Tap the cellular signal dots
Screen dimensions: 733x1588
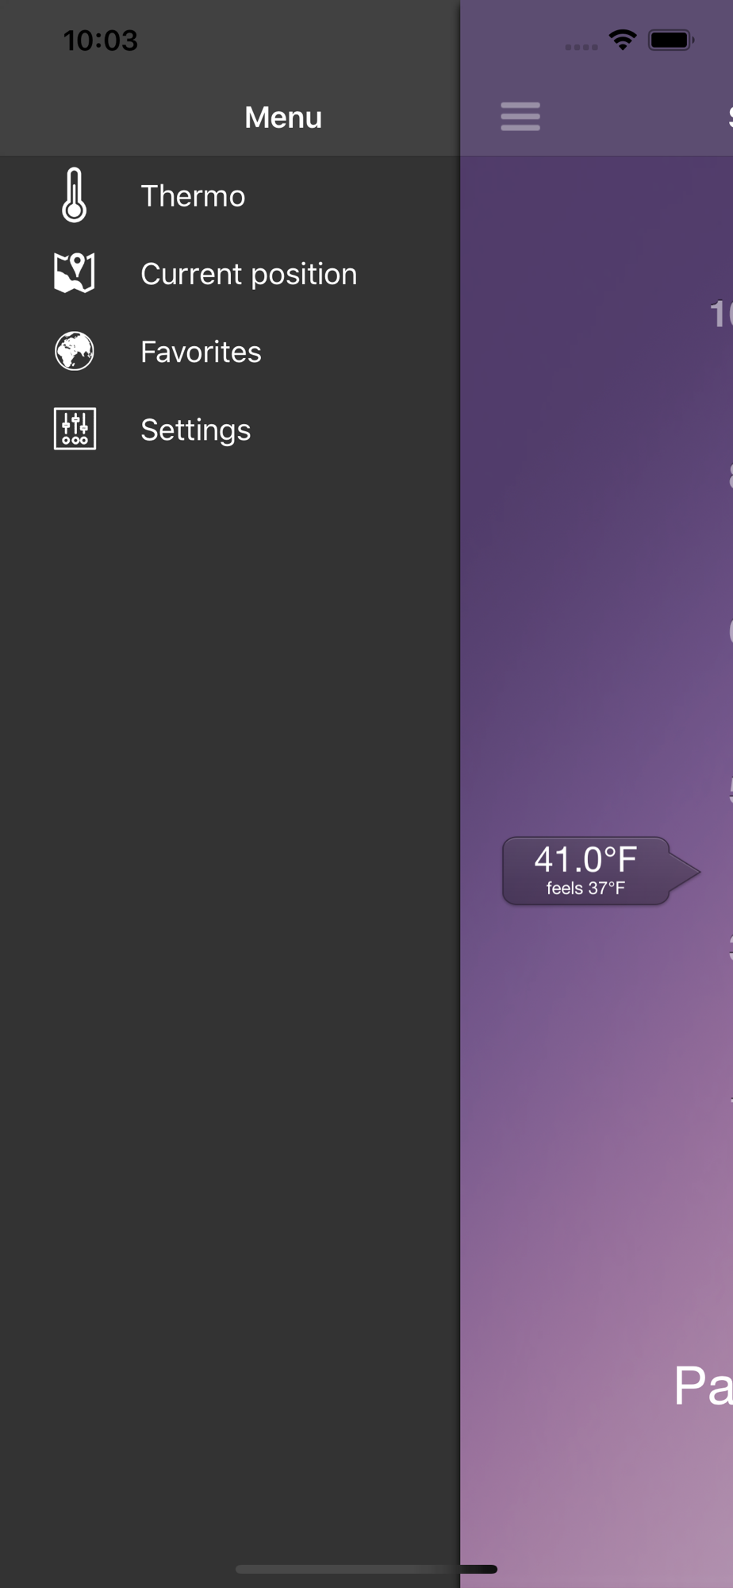coord(581,47)
